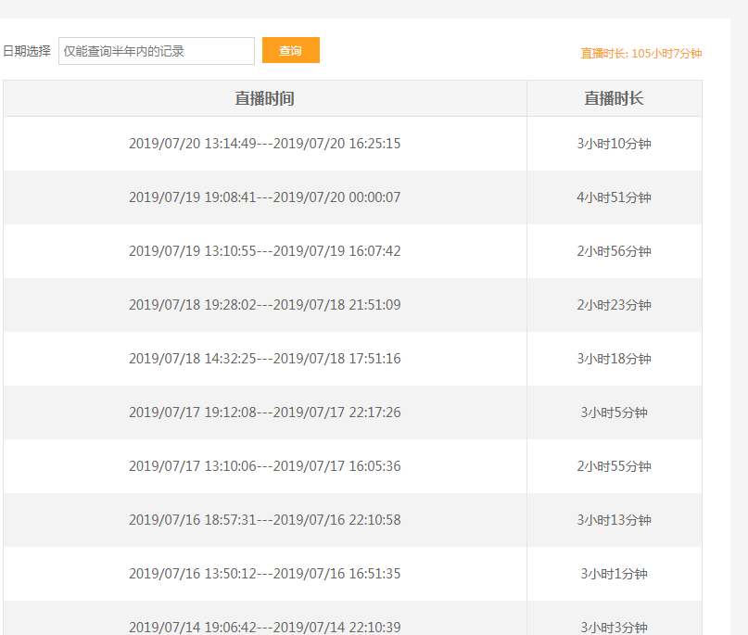Screen dimensions: 748x635
Task: Click duration cell 3小时1分钟
Action: point(614,574)
